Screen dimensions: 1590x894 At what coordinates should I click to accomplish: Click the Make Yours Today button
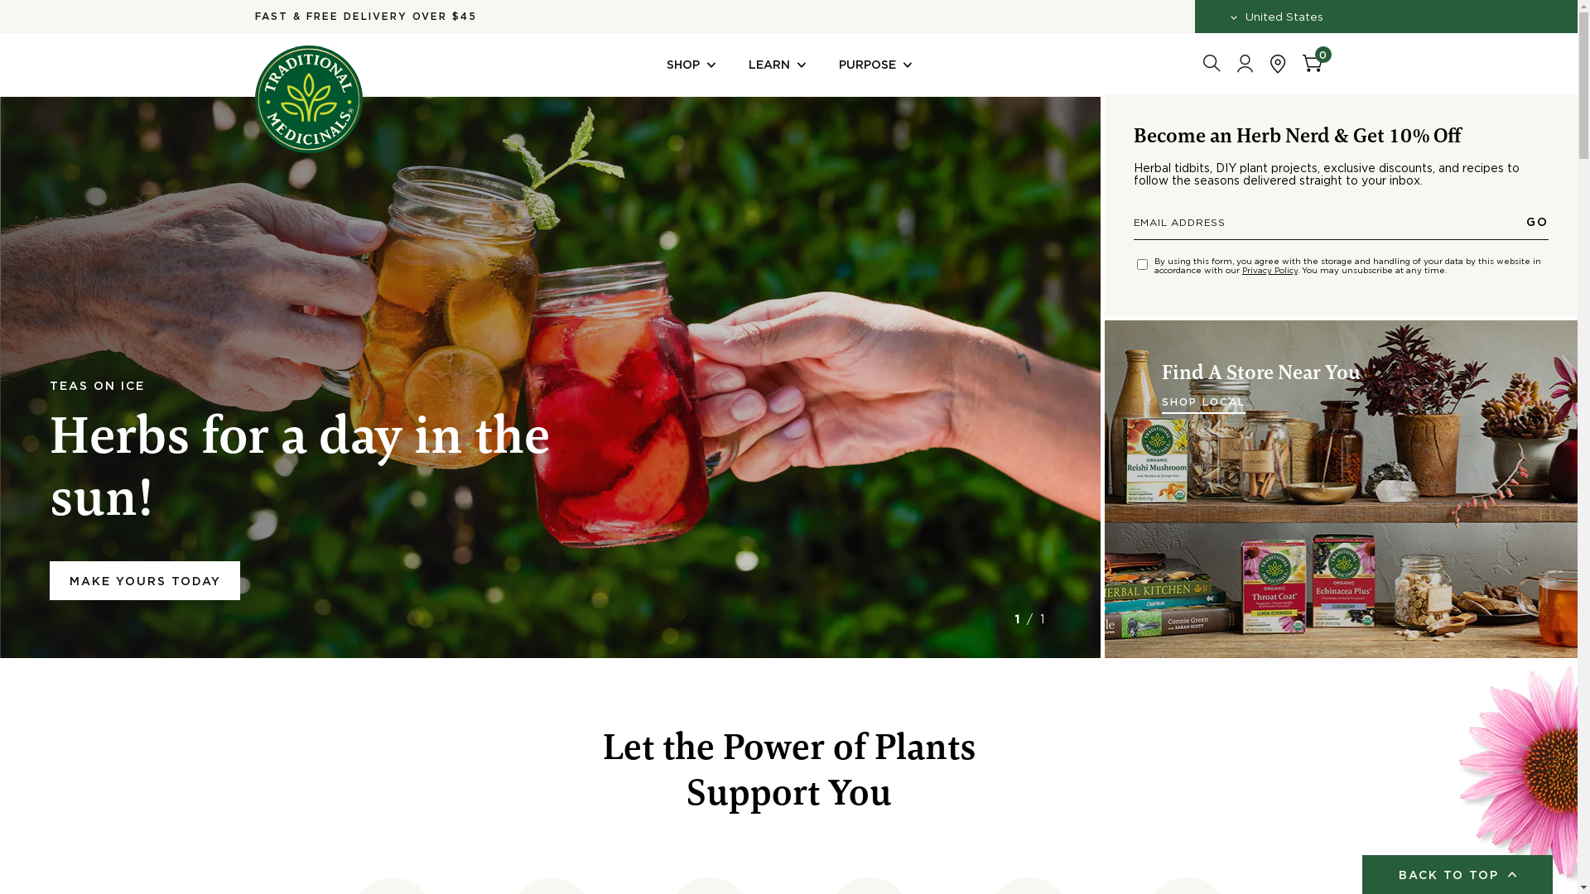pos(145,580)
